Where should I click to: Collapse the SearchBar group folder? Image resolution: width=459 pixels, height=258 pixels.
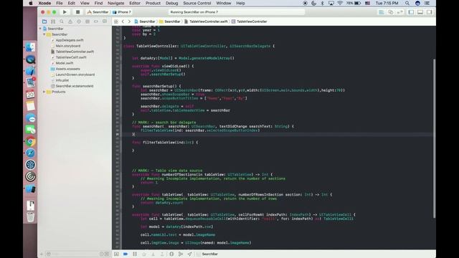(x=44, y=34)
